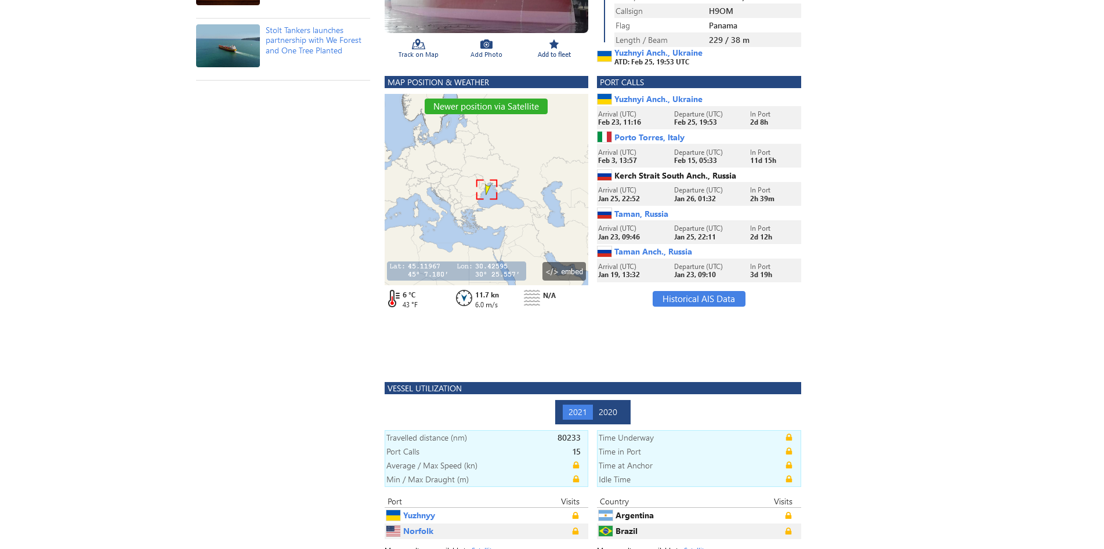The height and width of the screenshot is (549, 1104).
Task: Click the temperature thermometer icon
Action: click(x=393, y=299)
